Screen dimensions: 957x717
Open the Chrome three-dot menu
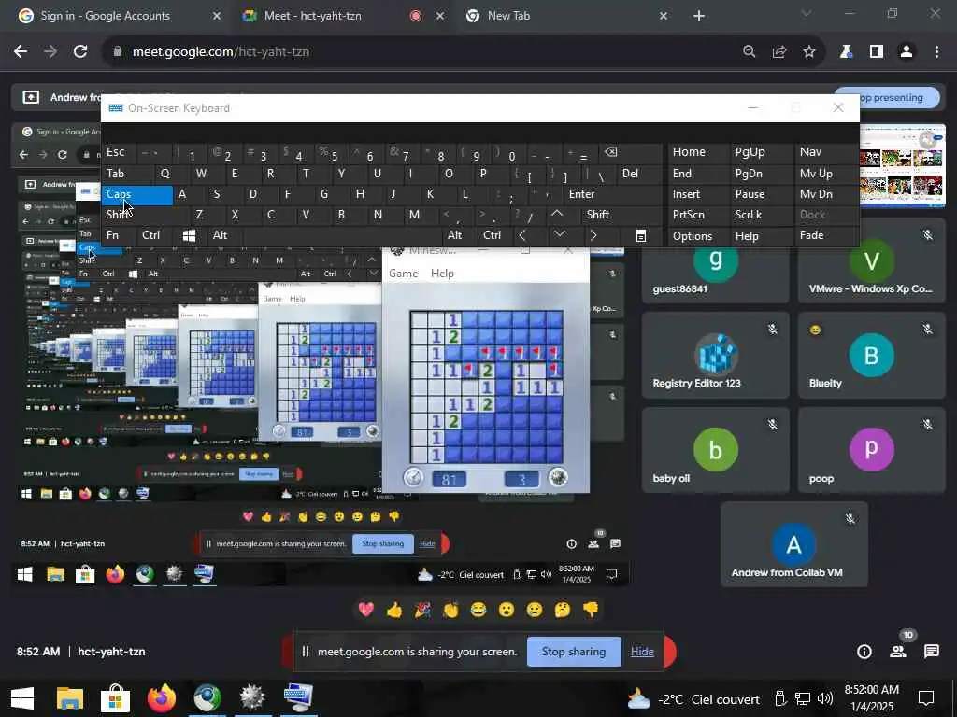click(x=936, y=52)
